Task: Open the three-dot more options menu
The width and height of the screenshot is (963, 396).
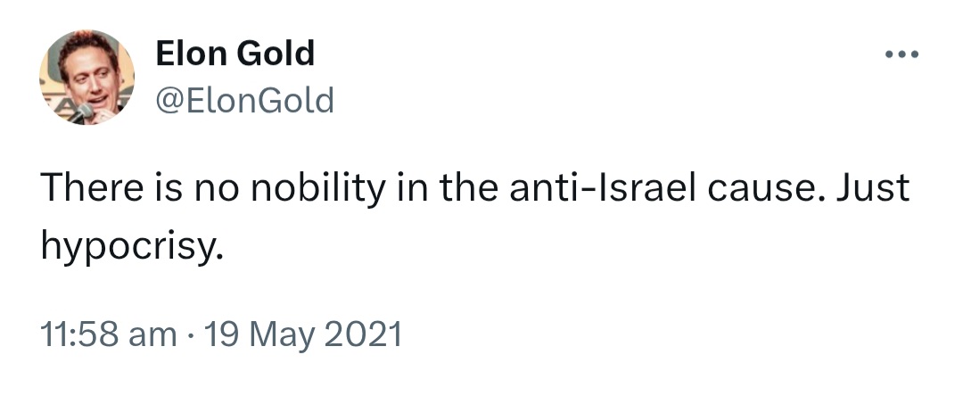Action: [x=901, y=54]
